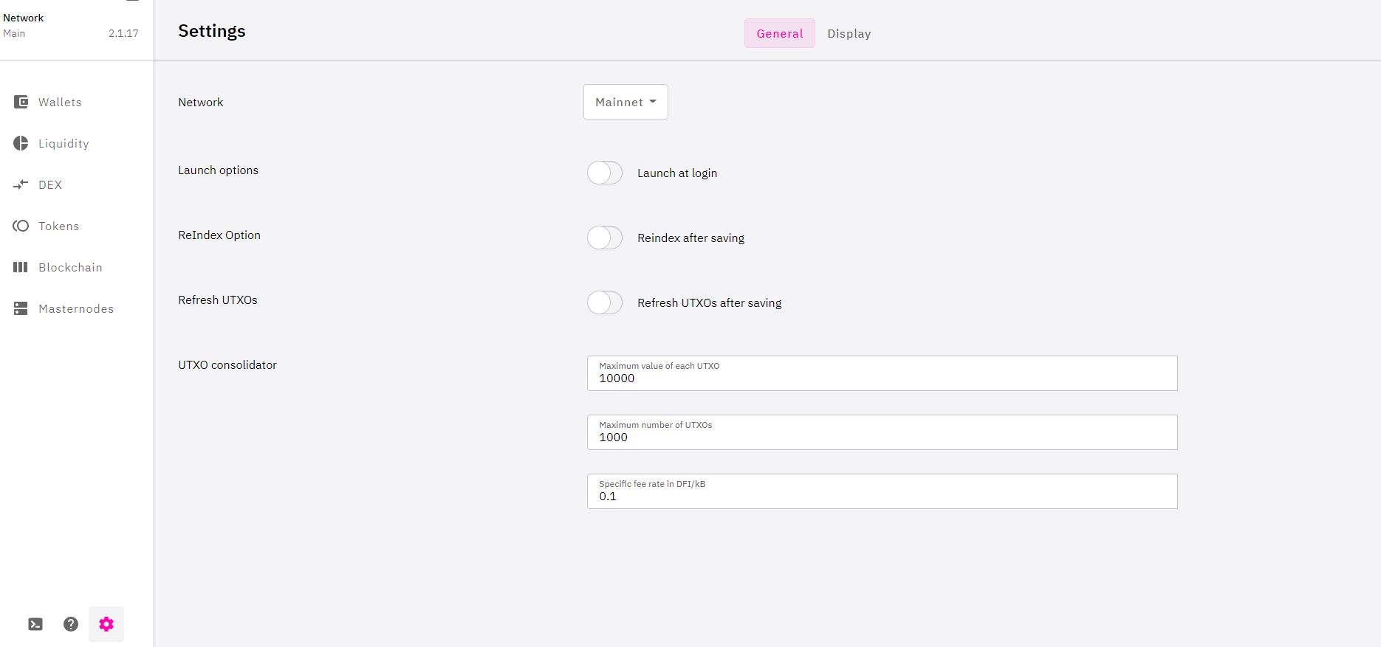
Task: Click the Blockchain bars icon in the sidebar
Action: click(21, 267)
